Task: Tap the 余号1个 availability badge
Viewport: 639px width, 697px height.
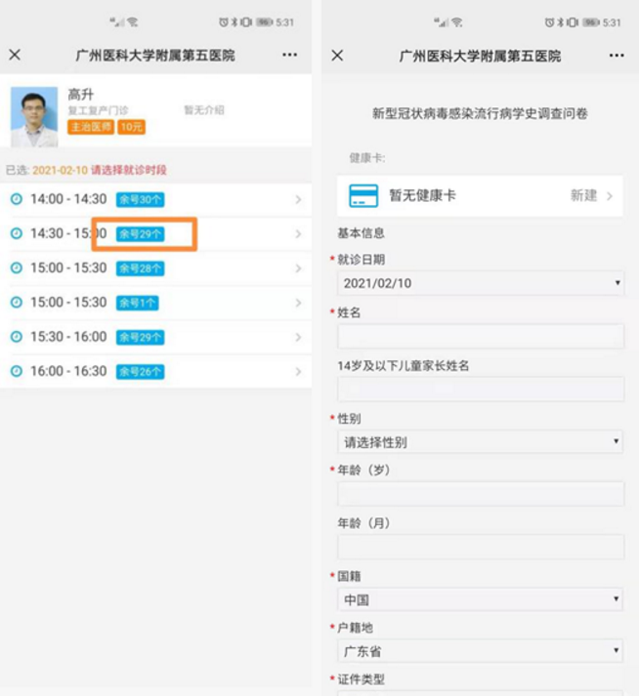Action: [137, 303]
